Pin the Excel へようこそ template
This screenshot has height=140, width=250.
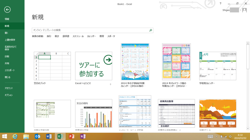click(110, 84)
